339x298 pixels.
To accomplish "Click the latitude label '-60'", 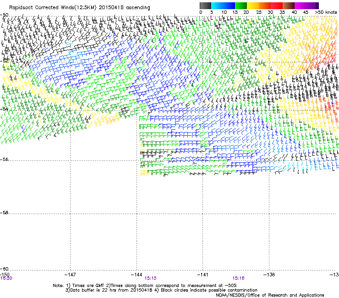I will pos(4,269).
